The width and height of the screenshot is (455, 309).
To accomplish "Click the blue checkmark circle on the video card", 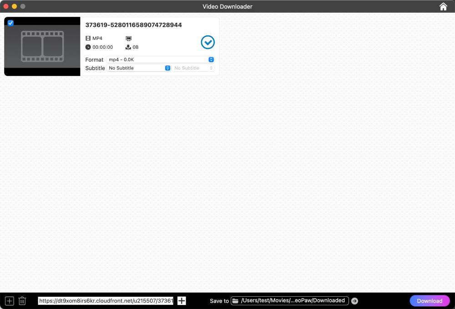I will click(x=207, y=42).
